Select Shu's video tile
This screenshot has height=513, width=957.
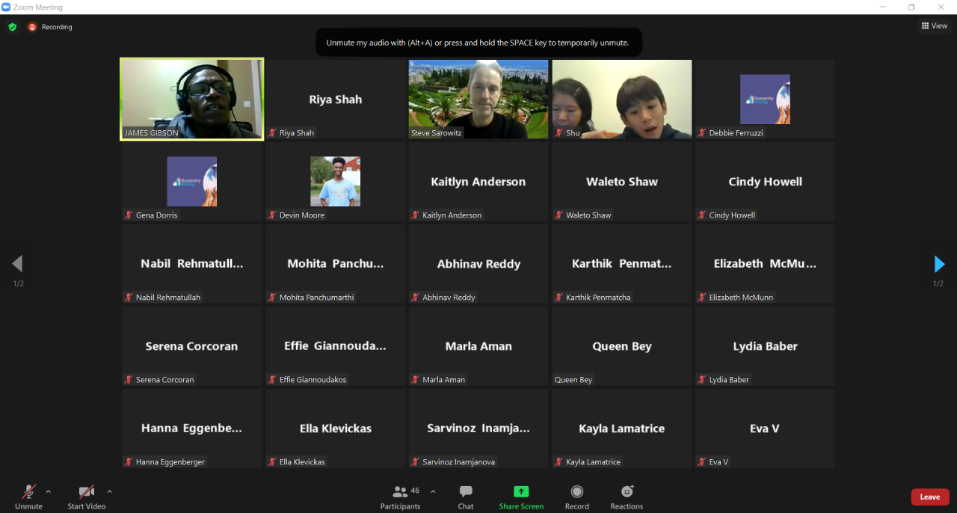622,99
